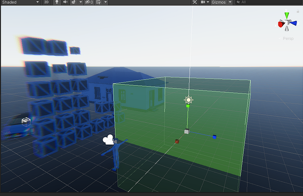Toggle the Persp projection label
The height and width of the screenshot is (196, 303).
(x=287, y=38)
